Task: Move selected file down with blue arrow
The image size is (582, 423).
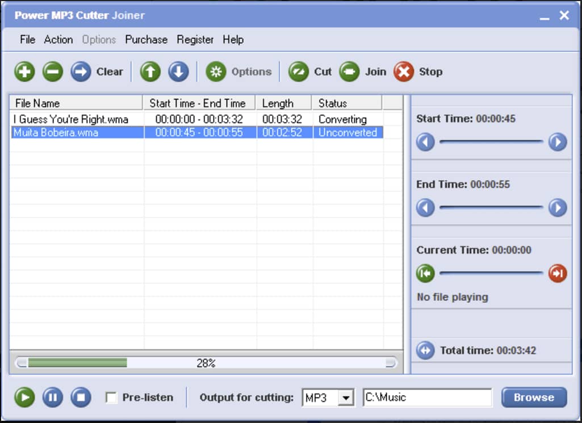Action: pyautogui.click(x=178, y=72)
